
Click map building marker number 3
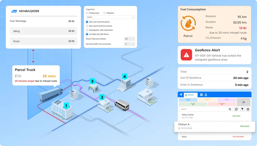(92, 82)
